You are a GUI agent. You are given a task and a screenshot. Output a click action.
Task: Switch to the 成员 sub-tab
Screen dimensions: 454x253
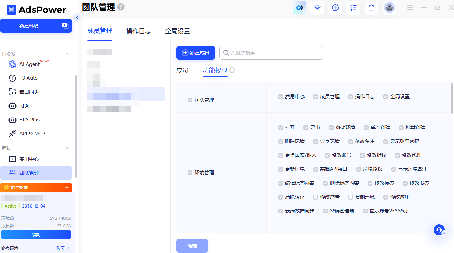(182, 70)
